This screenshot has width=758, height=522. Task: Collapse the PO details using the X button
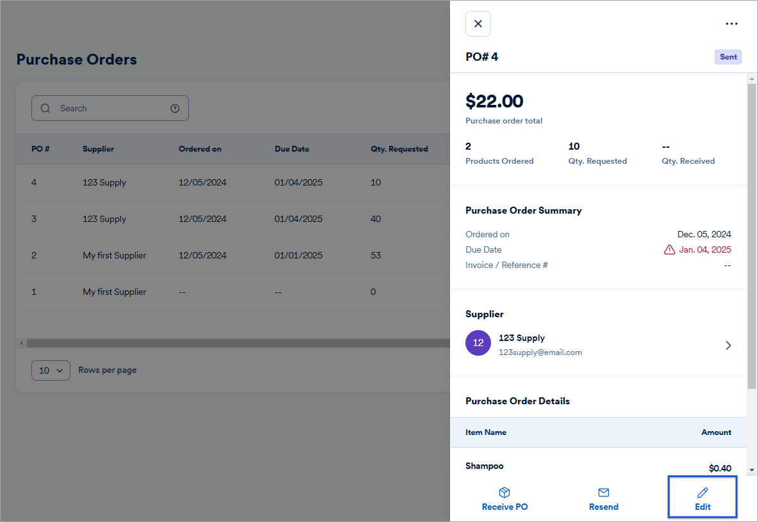tap(478, 23)
